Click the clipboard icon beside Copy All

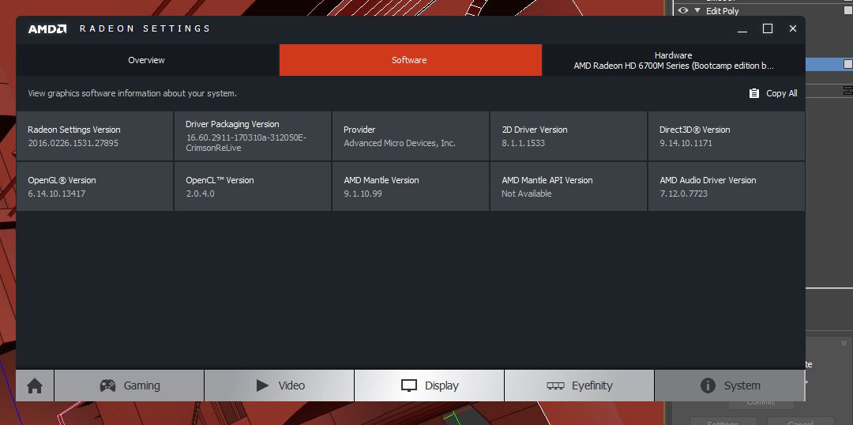point(754,93)
